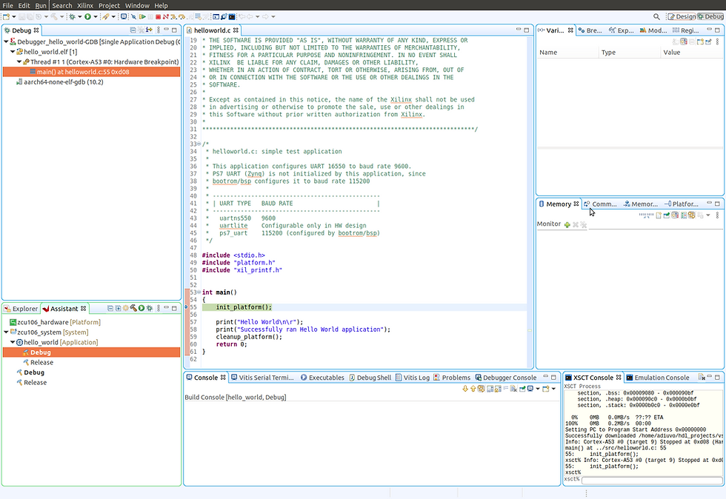Toggle Show Type Names in Variables toolbar

676,41
